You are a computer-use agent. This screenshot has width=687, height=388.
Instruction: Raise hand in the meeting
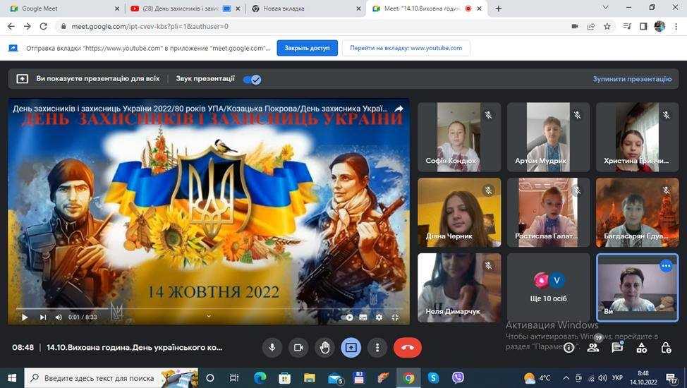(x=324, y=347)
